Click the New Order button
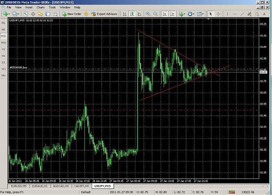Image resolution: width=272 pixels, height=195 pixels. pyautogui.click(x=72, y=14)
